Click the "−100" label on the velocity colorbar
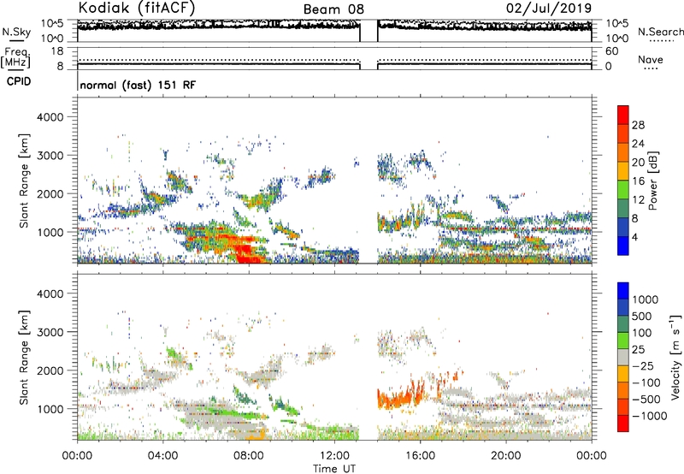The image size is (684, 474). (646, 382)
